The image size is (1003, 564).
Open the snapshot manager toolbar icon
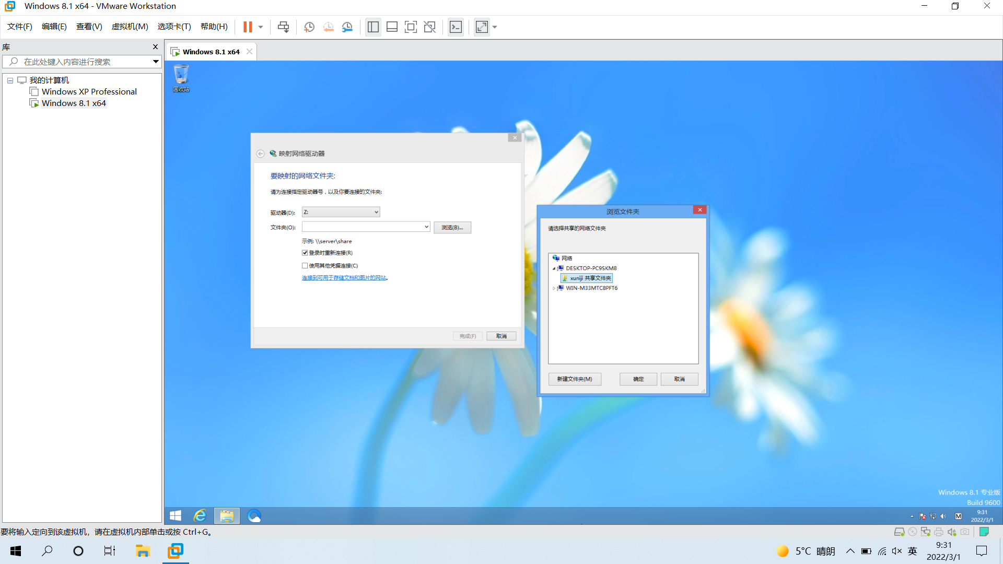pyautogui.click(x=347, y=27)
